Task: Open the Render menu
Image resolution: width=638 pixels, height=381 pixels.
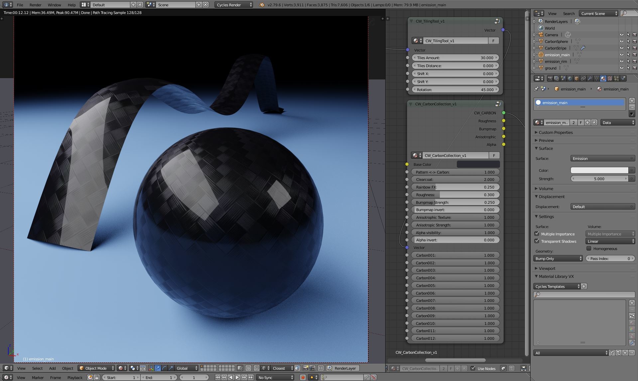Action: [x=35, y=5]
